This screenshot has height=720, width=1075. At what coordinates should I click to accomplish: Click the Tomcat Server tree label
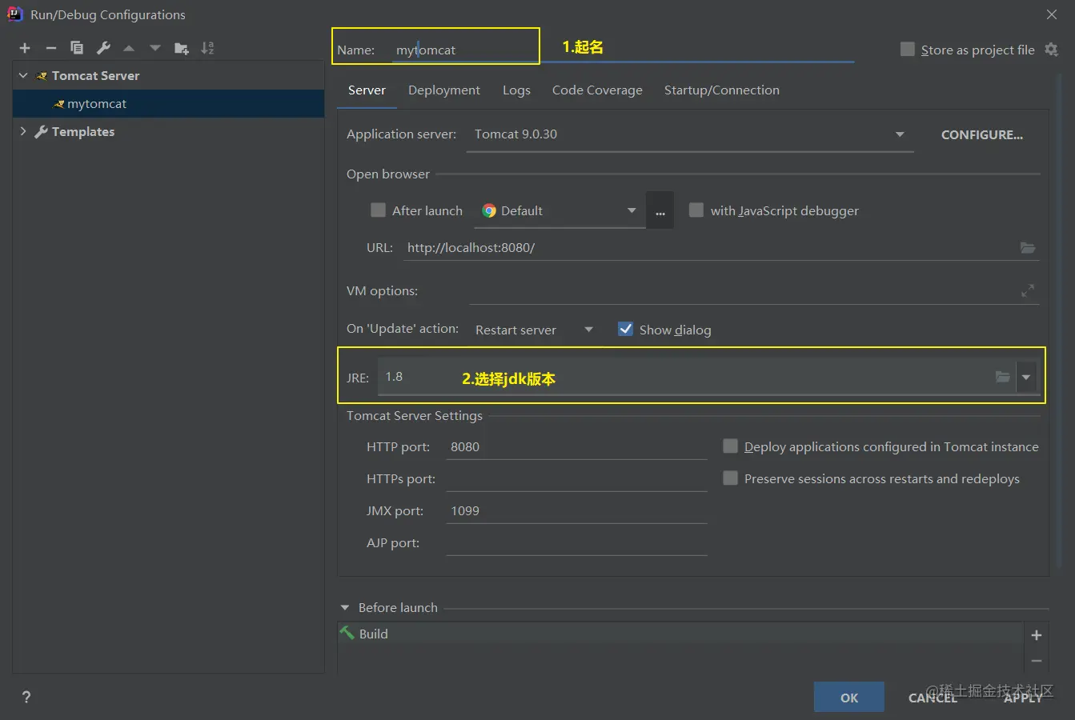pos(95,75)
